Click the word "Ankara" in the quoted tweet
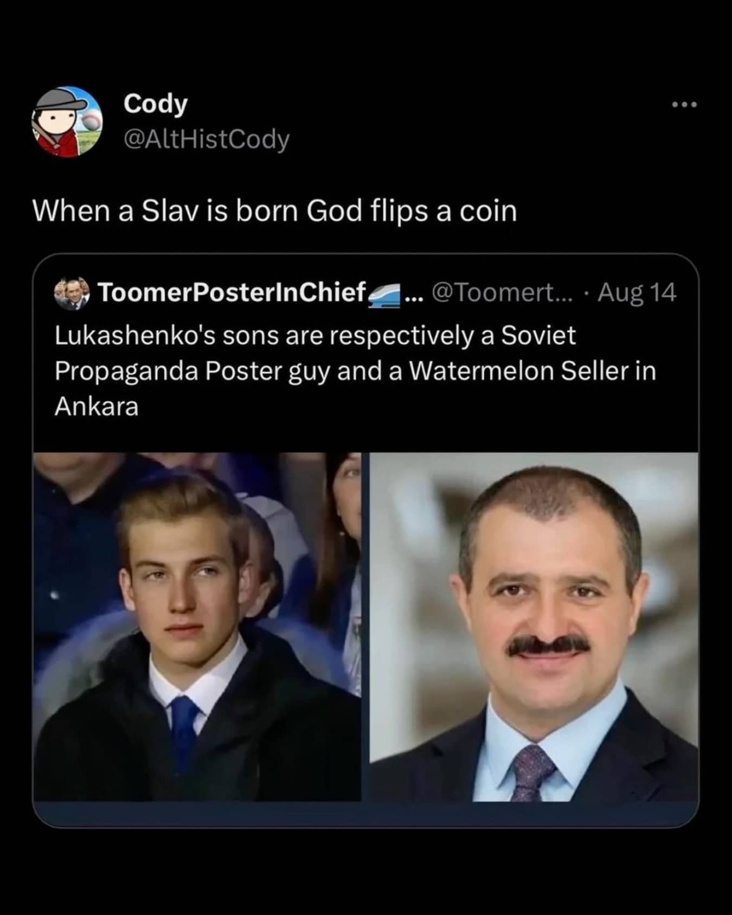The image size is (732, 915). [x=97, y=406]
